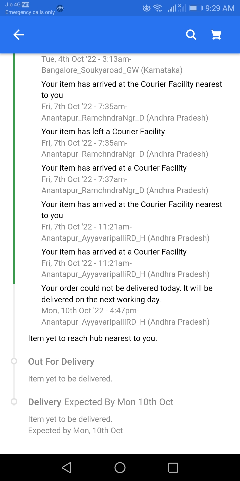This screenshot has height=481, width=240.
Task: Select the Out For Delivery heading
Action: (x=61, y=361)
